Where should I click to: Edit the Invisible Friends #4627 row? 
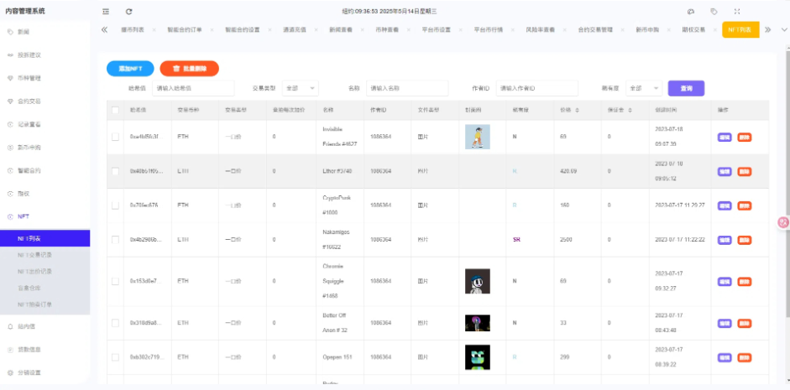point(725,137)
